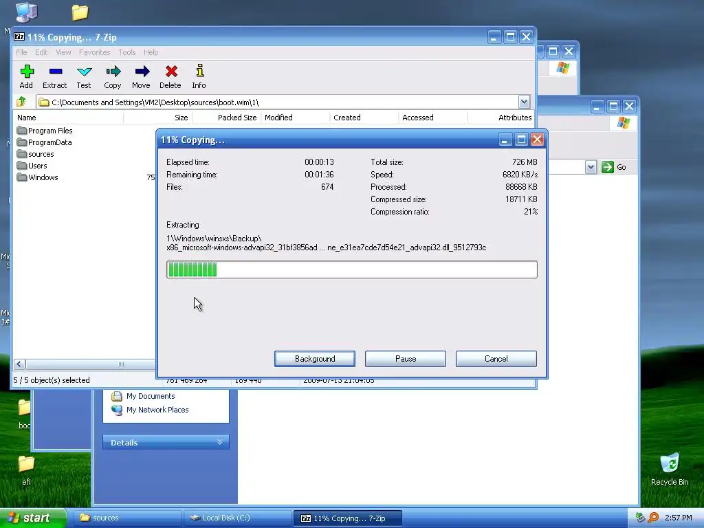Open the Tools menu

point(127,52)
